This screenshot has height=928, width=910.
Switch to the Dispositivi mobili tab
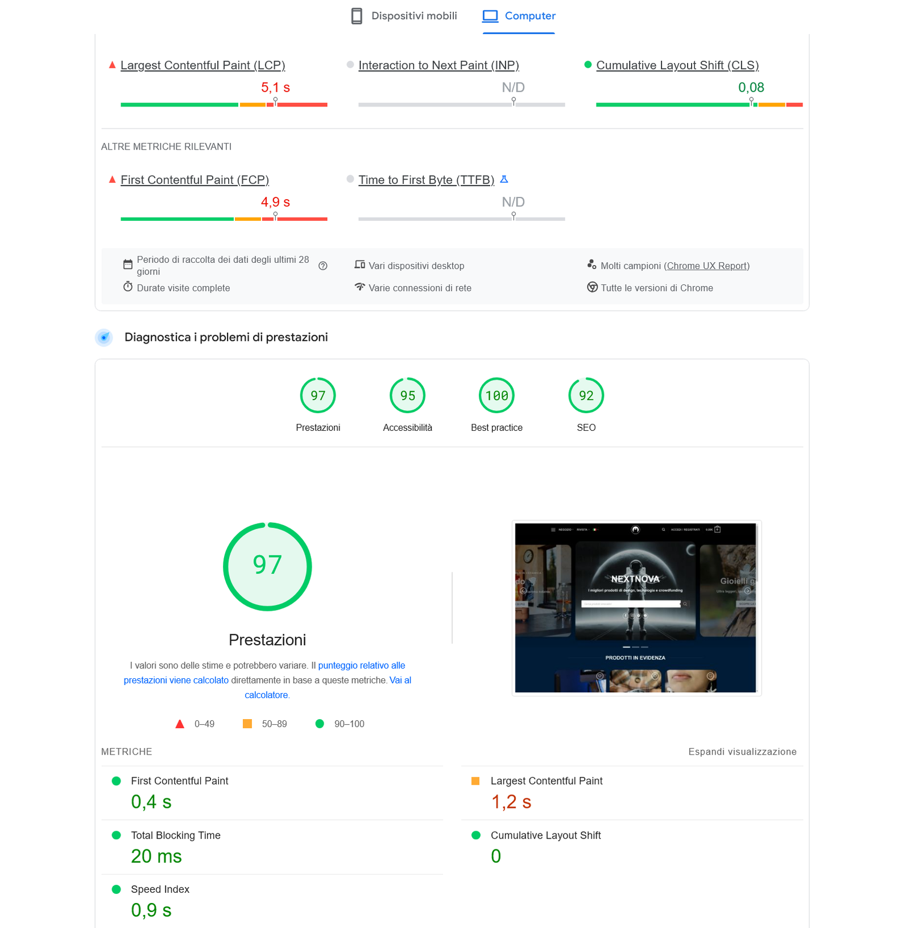click(404, 16)
